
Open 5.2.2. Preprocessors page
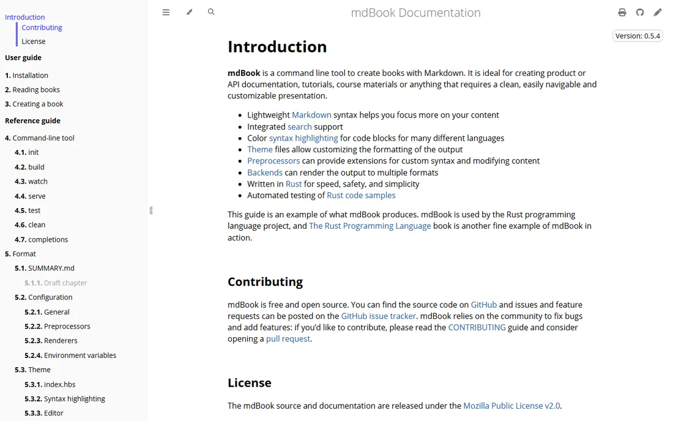point(57,326)
